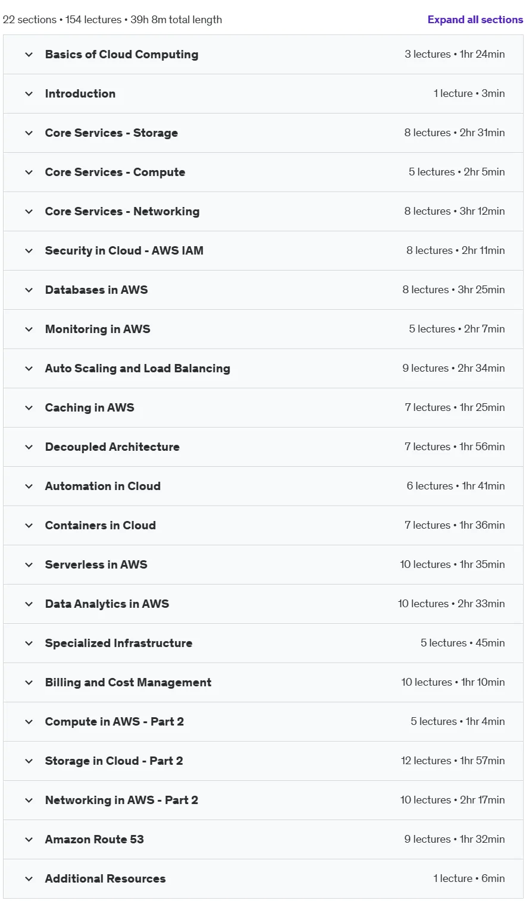Click Decoupled Architecture section title
This screenshot has height=901, width=526.
112,447
